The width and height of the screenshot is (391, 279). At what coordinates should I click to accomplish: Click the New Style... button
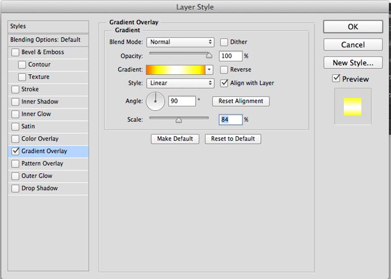click(353, 62)
